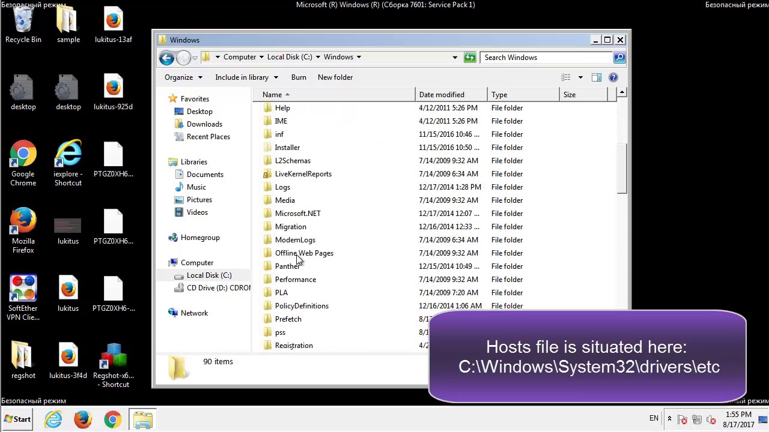Click the Computer breadcrumb in address bar
Image resolution: width=769 pixels, height=432 pixels.
click(x=240, y=58)
